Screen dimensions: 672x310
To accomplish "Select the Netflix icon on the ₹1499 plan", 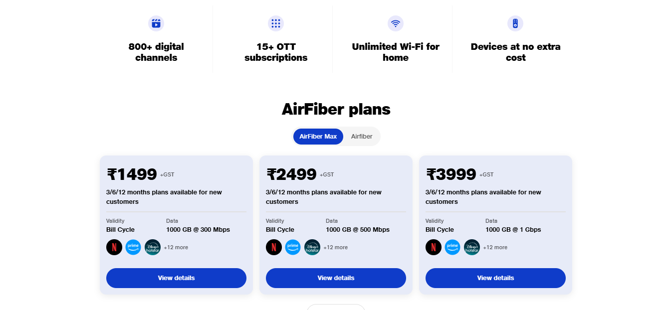I will click(114, 247).
